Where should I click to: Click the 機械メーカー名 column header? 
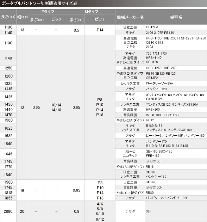pyautogui.click(x=130, y=17)
